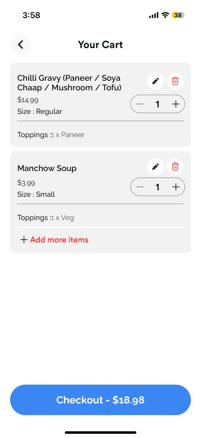Tap the Add more items link

pyautogui.click(x=59, y=240)
